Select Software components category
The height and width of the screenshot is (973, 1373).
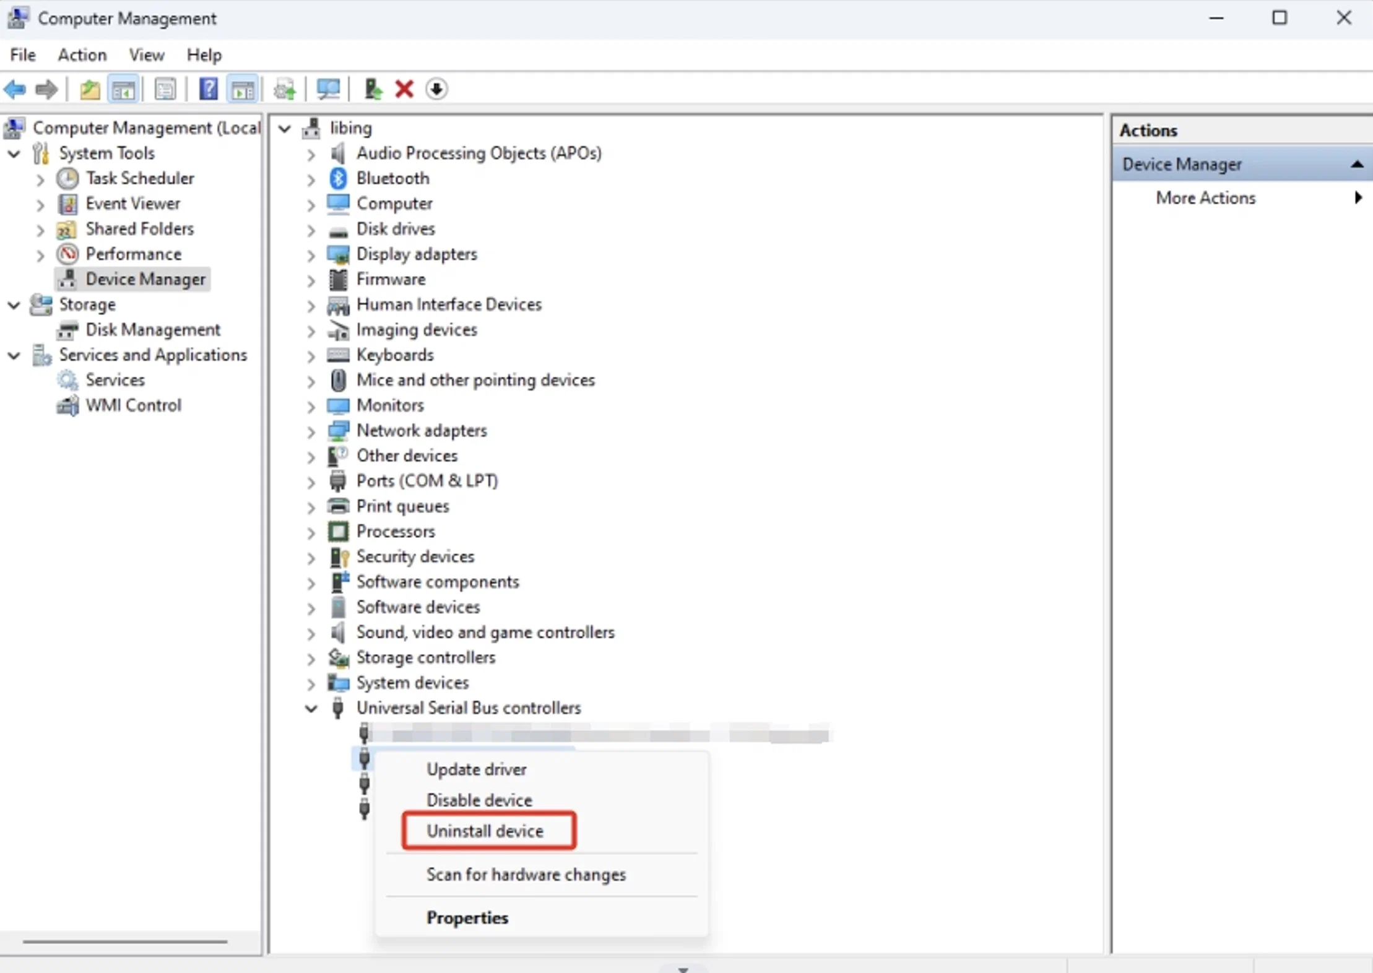coord(438,582)
